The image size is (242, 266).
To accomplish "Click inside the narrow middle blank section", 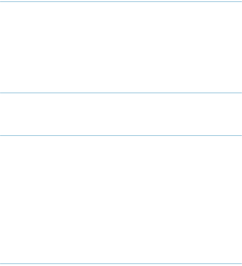I will [x=121, y=114].
